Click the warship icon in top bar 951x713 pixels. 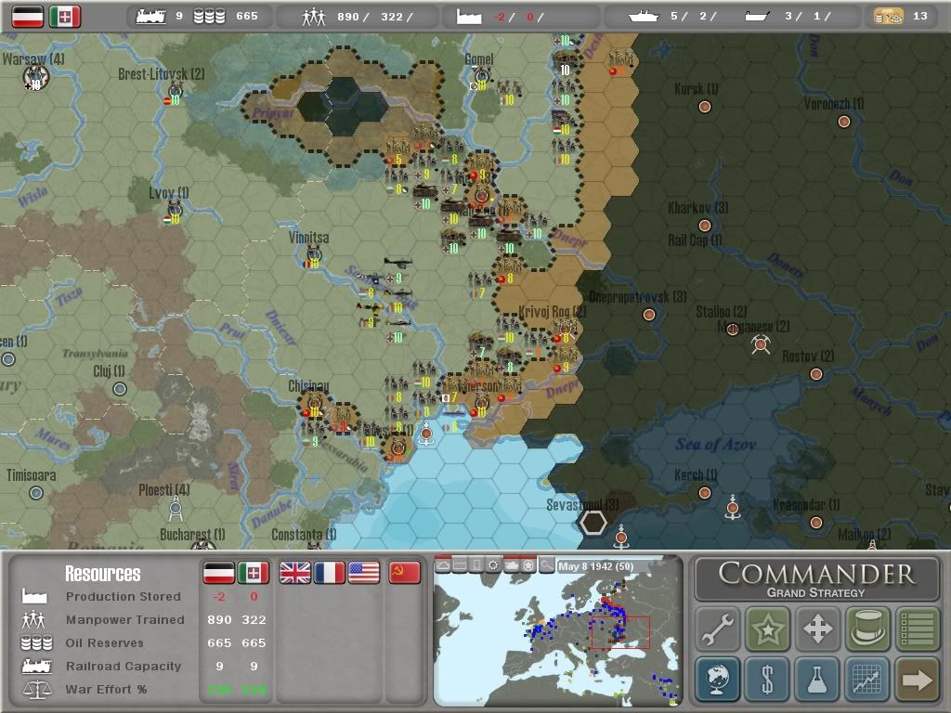tap(644, 17)
